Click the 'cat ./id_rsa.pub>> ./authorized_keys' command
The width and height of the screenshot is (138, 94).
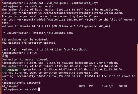click(x=69, y=3)
